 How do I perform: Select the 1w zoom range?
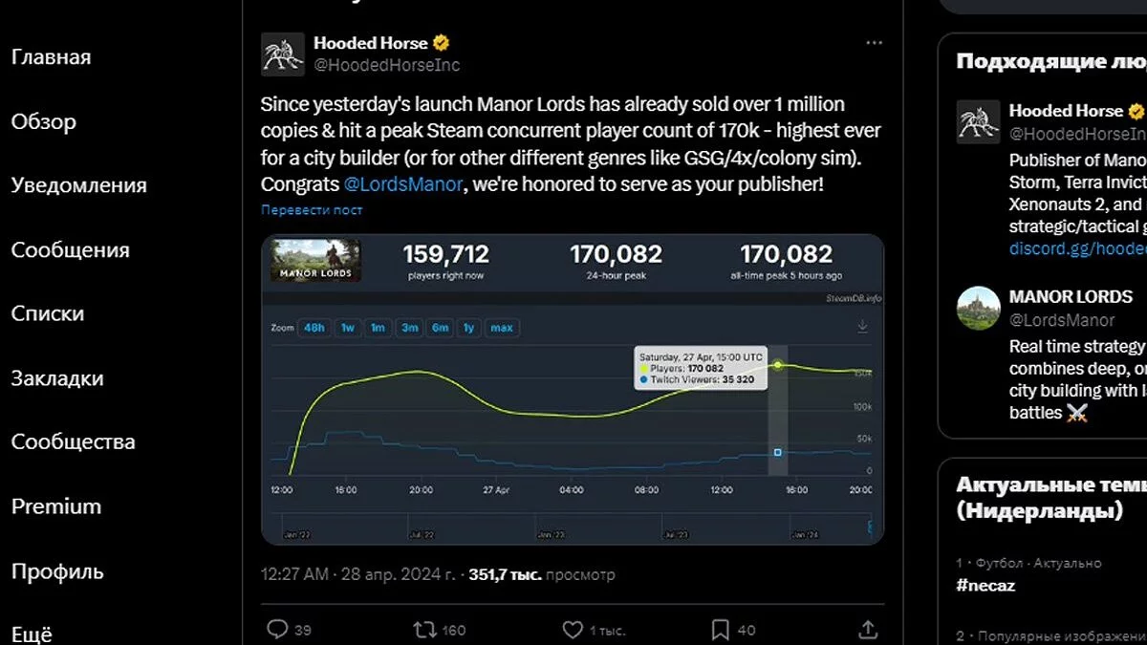pyautogui.click(x=348, y=328)
